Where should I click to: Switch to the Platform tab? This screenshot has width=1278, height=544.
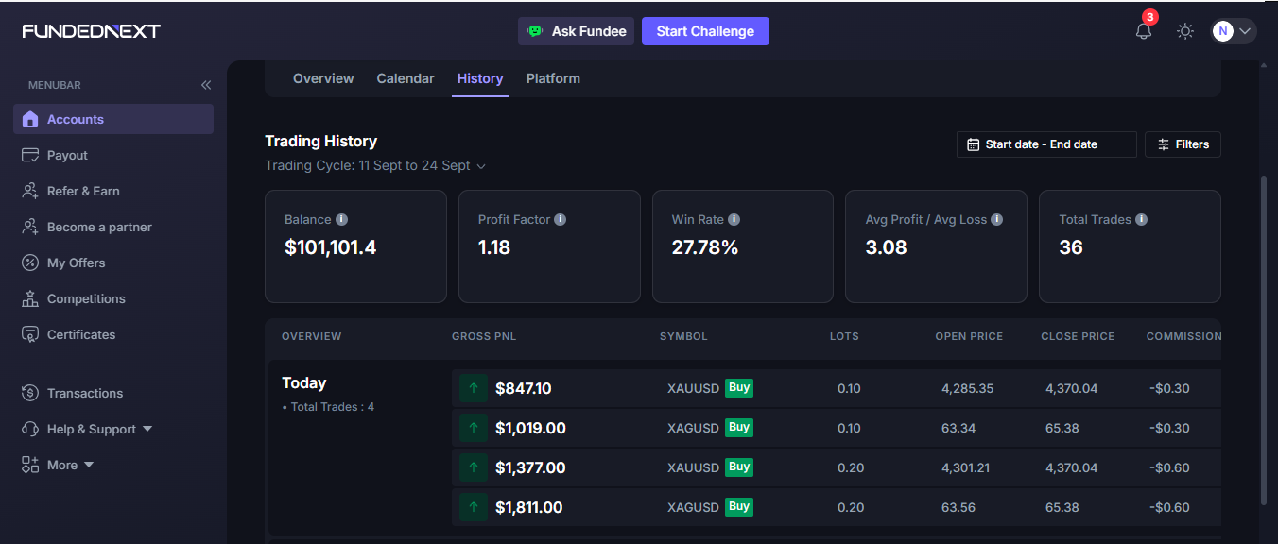pos(553,78)
